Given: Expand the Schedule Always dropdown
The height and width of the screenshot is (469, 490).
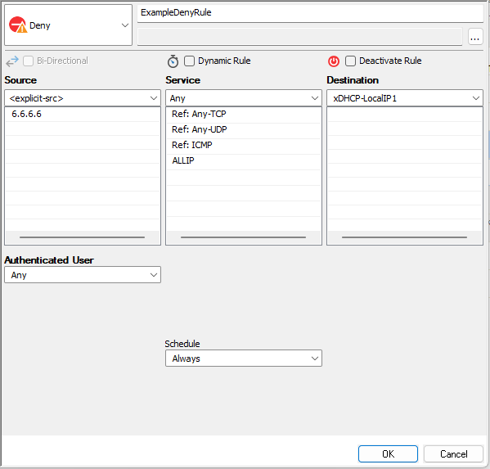Looking at the screenshot, I should [244, 359].
